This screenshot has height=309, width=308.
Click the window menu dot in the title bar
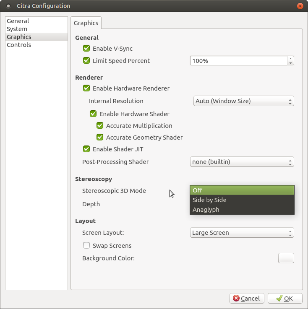pyautogui.click(x=8, y=6)
